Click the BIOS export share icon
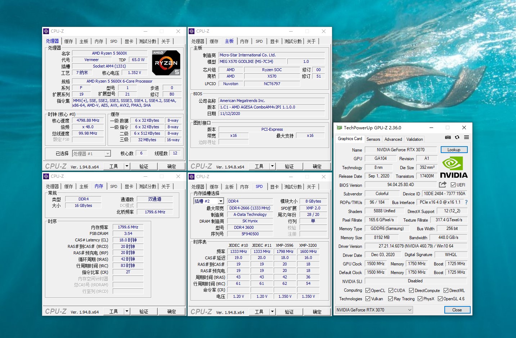 pos(443,185)
